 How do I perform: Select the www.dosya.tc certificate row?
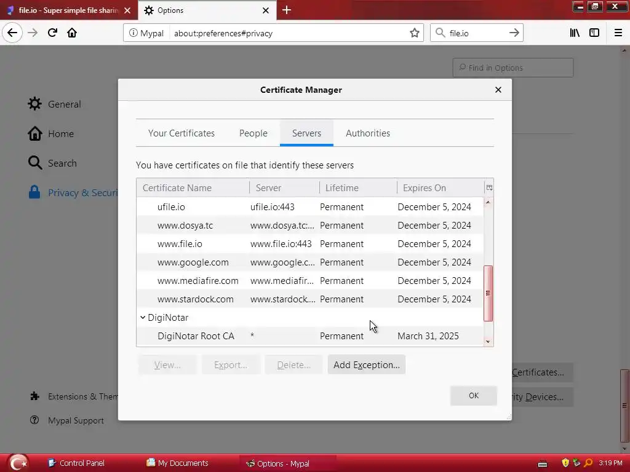click(310, 225)
